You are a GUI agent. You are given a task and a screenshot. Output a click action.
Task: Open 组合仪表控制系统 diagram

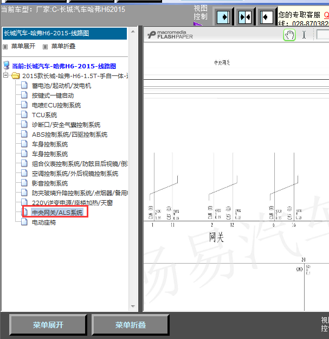(x=80, y=164)
